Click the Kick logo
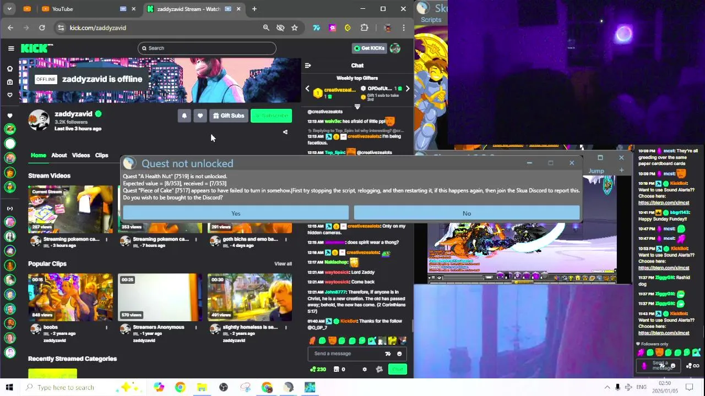Viewport: 705px width, 396px height. pyautogui.click(x=37, y=48)
